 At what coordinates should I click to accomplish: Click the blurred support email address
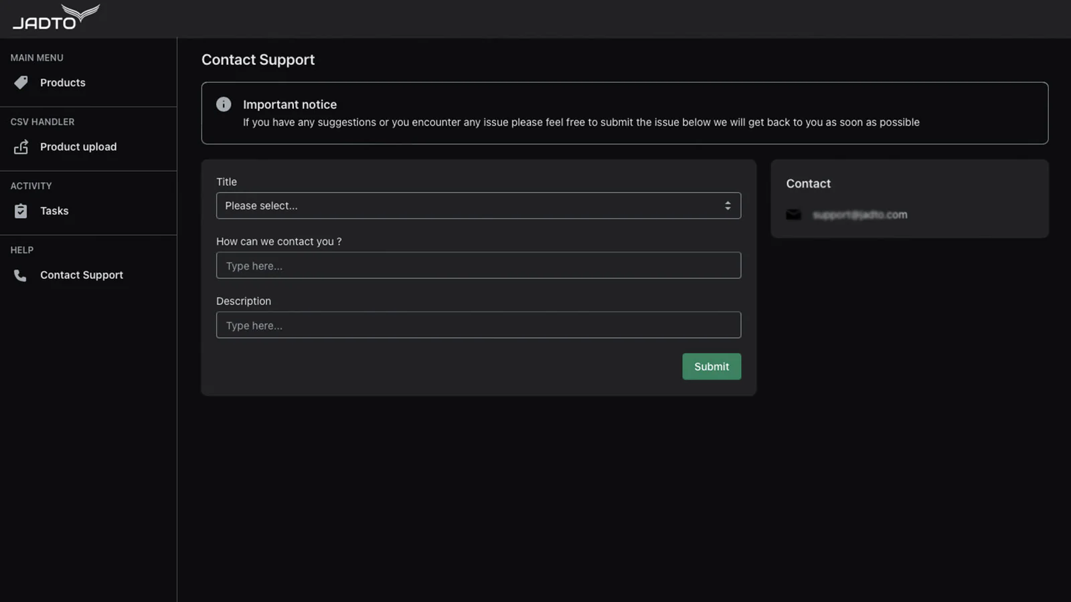coord(859,215)
